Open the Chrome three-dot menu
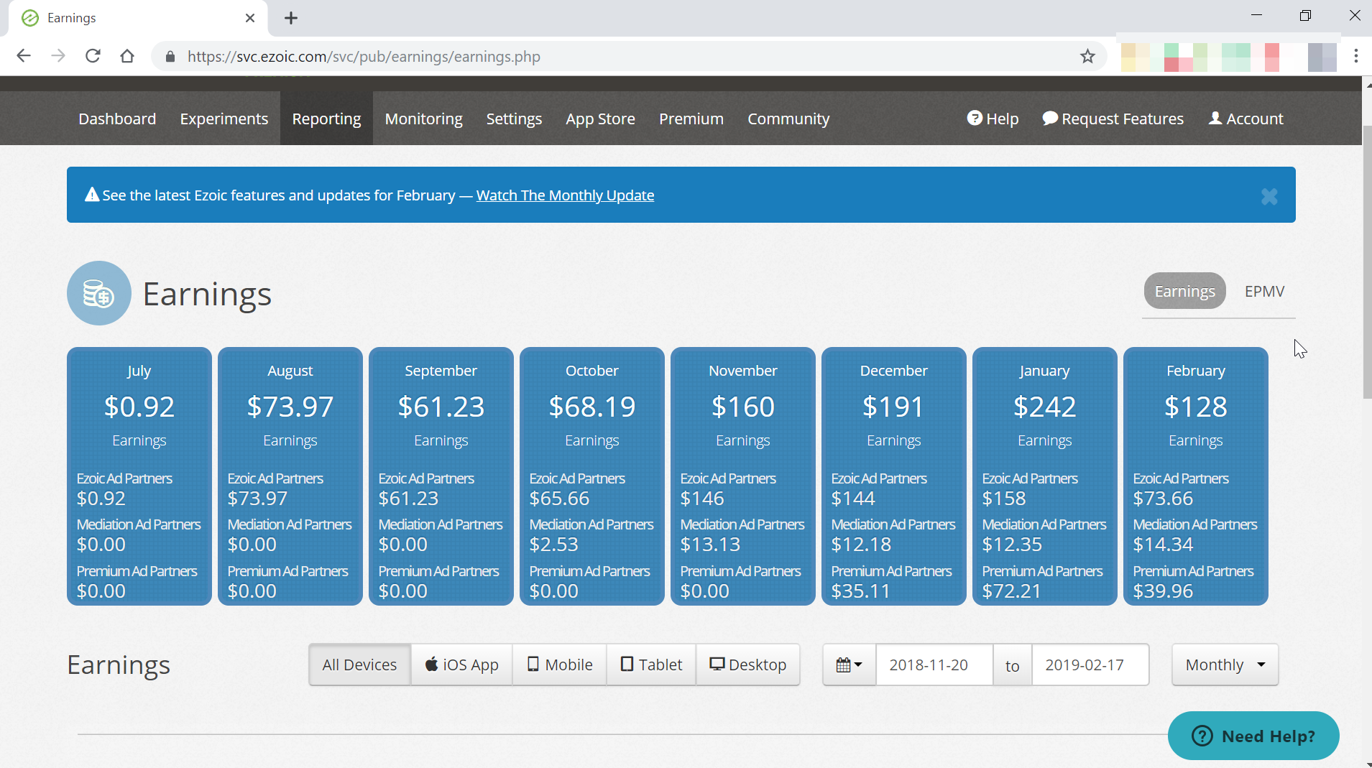This screenshot has width=1372, height=768. click(1355, 56)
